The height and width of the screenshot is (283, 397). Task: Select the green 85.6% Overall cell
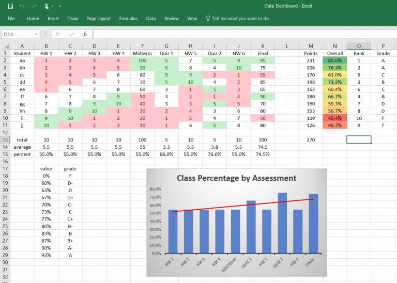(x=334, y=60)
